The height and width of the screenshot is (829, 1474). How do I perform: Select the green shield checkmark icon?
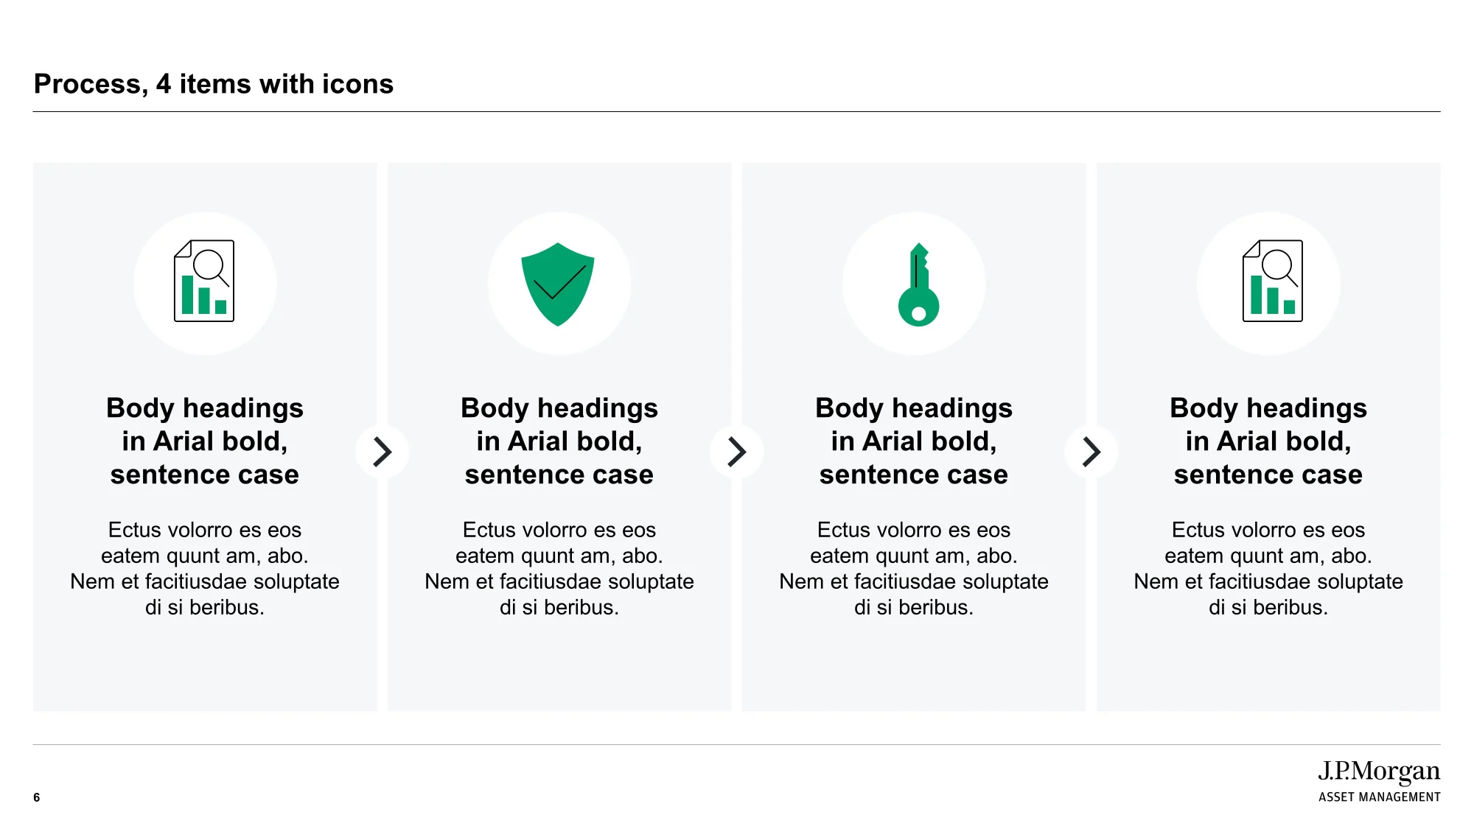pyautogui.click(x=558, y=284)
